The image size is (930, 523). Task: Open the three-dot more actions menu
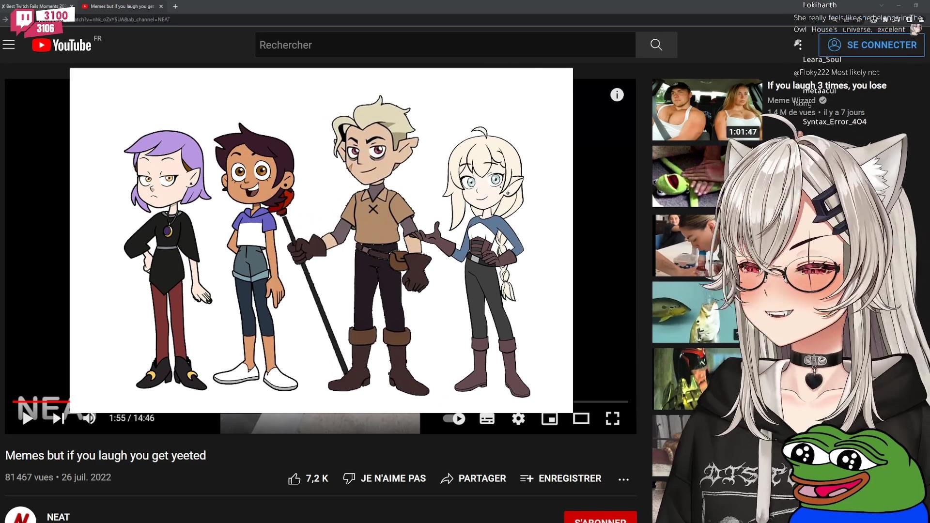623,479
